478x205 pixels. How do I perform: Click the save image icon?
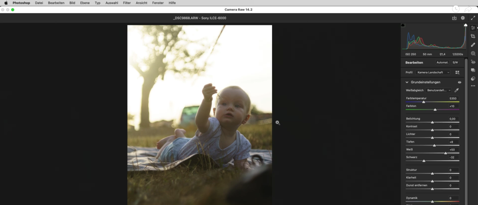pyautogui.click(x=454, y=18)
